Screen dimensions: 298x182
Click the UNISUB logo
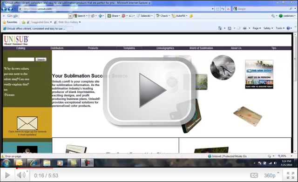click(16, 40)
